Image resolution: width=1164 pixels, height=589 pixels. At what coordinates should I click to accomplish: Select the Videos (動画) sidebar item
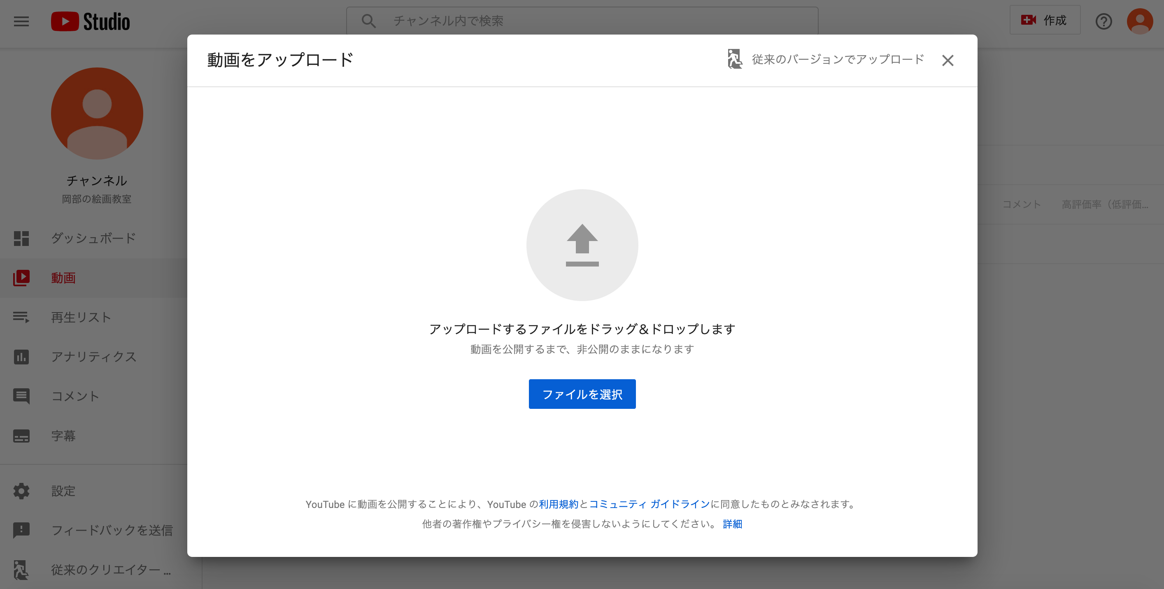tap(63, 278)
